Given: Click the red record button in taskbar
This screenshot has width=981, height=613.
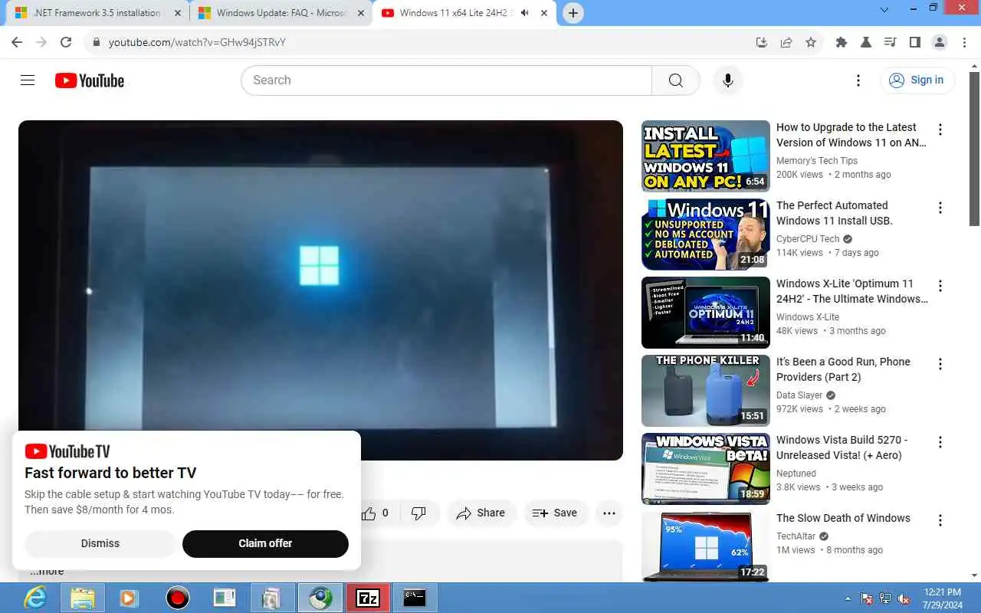Looking at the screenshot, I should (x=177, y=598).
